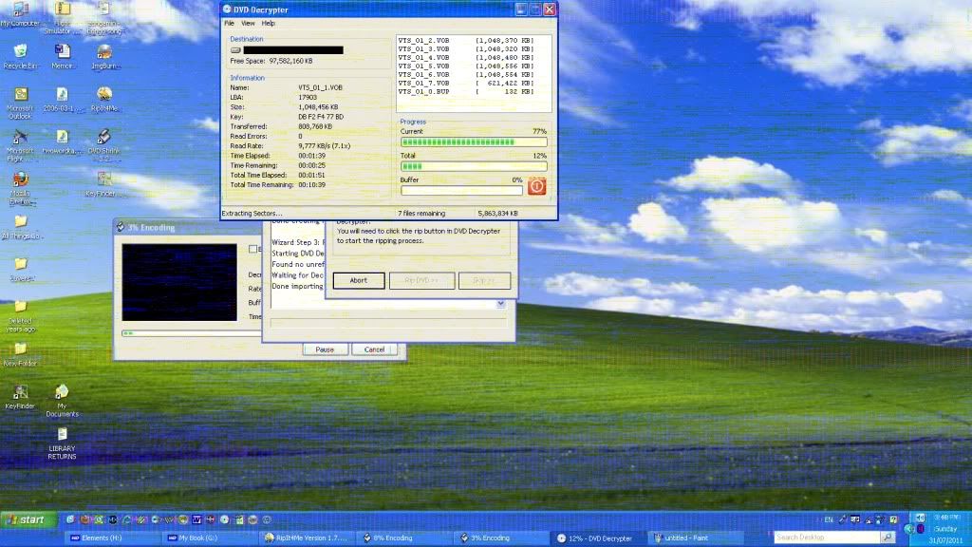Screen dimensions: 972x547
Task: Open the LIBRARY RETURNS document icon
Action: [62, 443]
